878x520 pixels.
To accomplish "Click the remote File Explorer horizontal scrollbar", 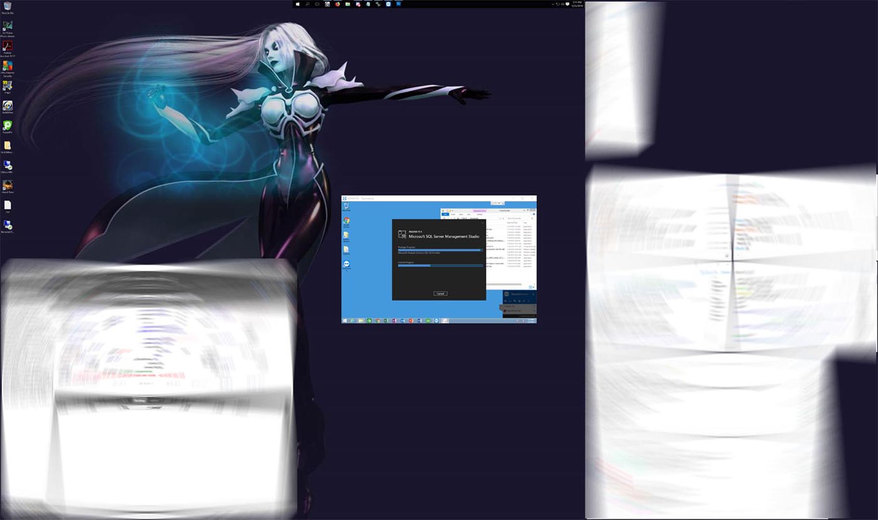I will (504, 284).
